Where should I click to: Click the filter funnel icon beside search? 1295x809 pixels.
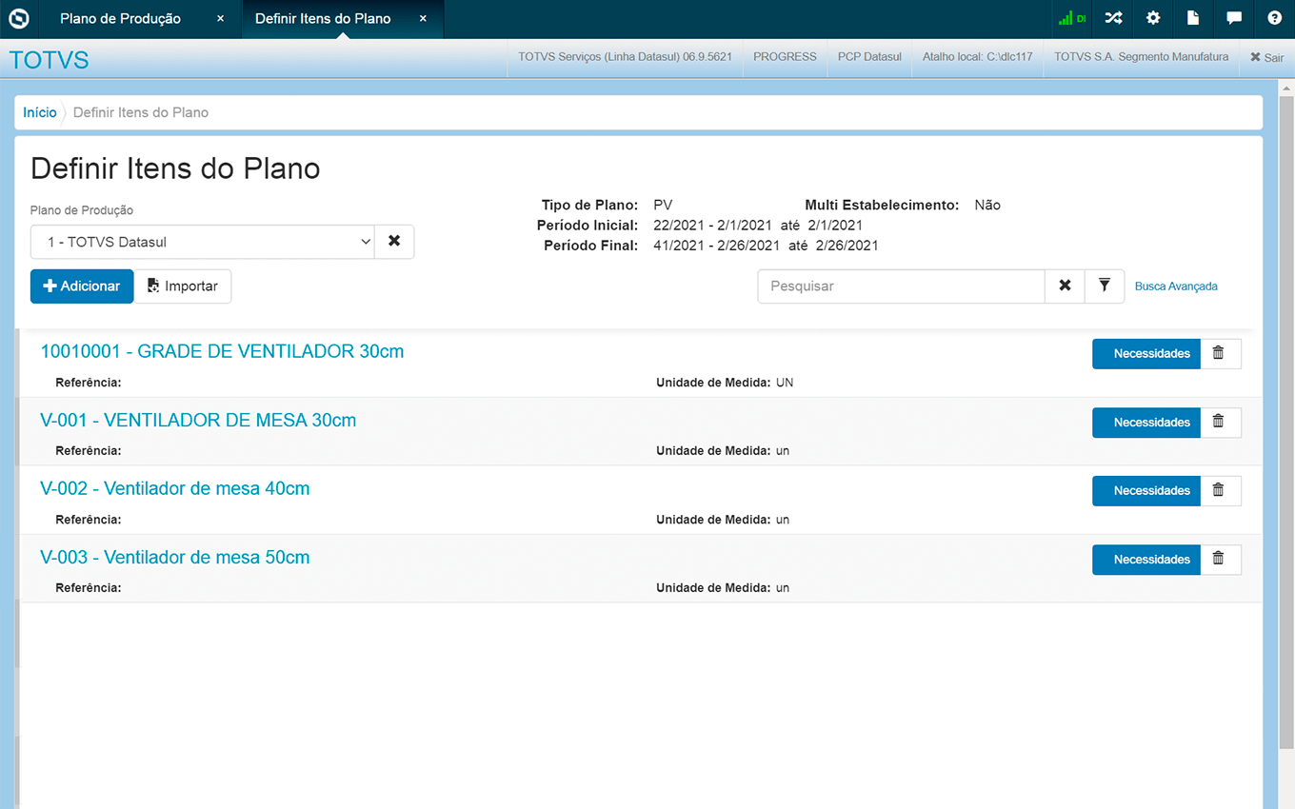(x=1105, y=286)
